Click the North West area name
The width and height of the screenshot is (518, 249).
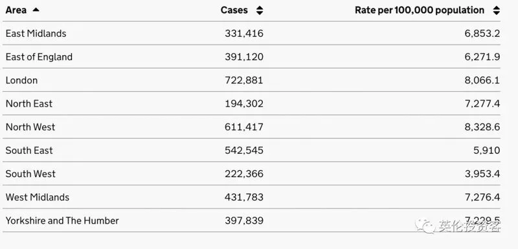coord(30,127)
